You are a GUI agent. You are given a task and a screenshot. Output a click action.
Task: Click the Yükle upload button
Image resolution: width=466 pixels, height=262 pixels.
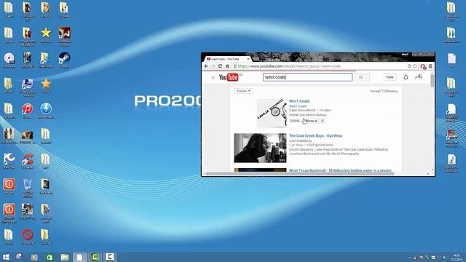pyautogui.click(x=390, y=77)
